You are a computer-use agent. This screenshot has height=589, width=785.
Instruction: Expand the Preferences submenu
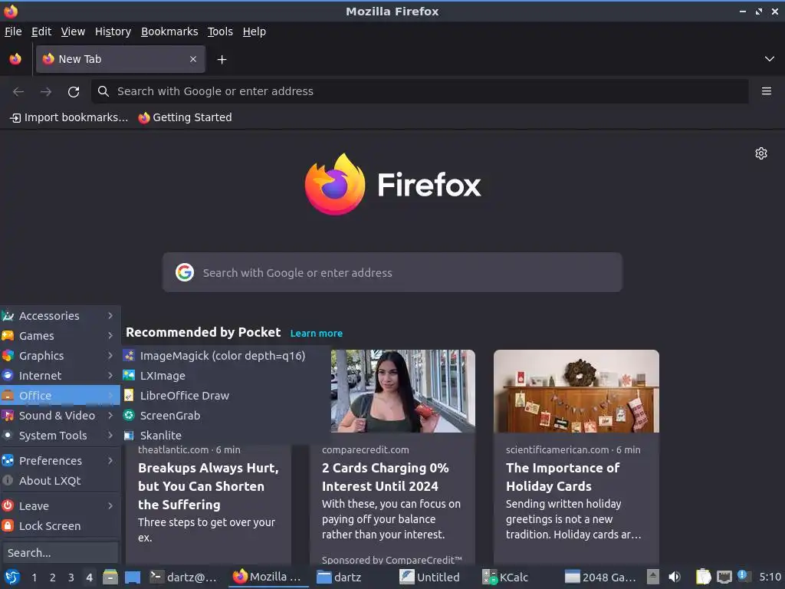60,460
